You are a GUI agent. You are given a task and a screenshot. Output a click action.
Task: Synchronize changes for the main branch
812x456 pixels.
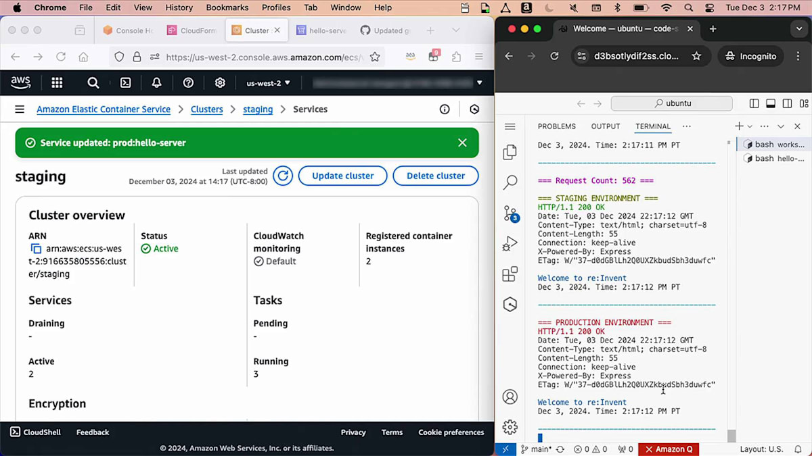560,449
